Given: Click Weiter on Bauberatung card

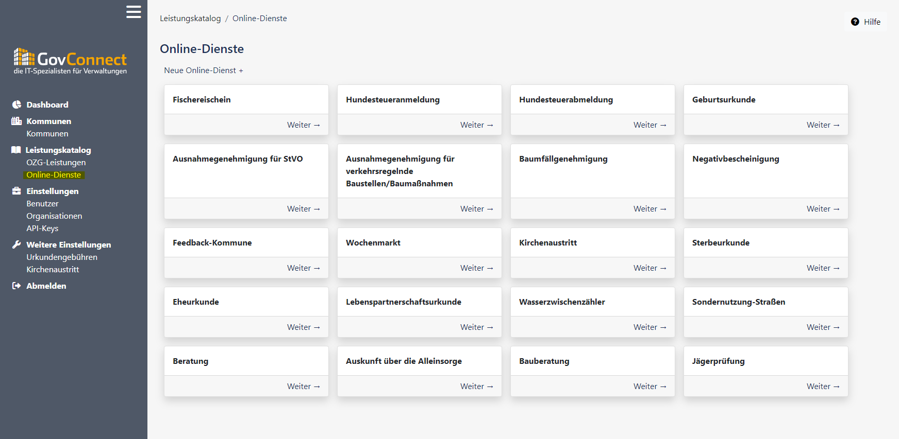Looking at the screenshot, I should (650, 386).
